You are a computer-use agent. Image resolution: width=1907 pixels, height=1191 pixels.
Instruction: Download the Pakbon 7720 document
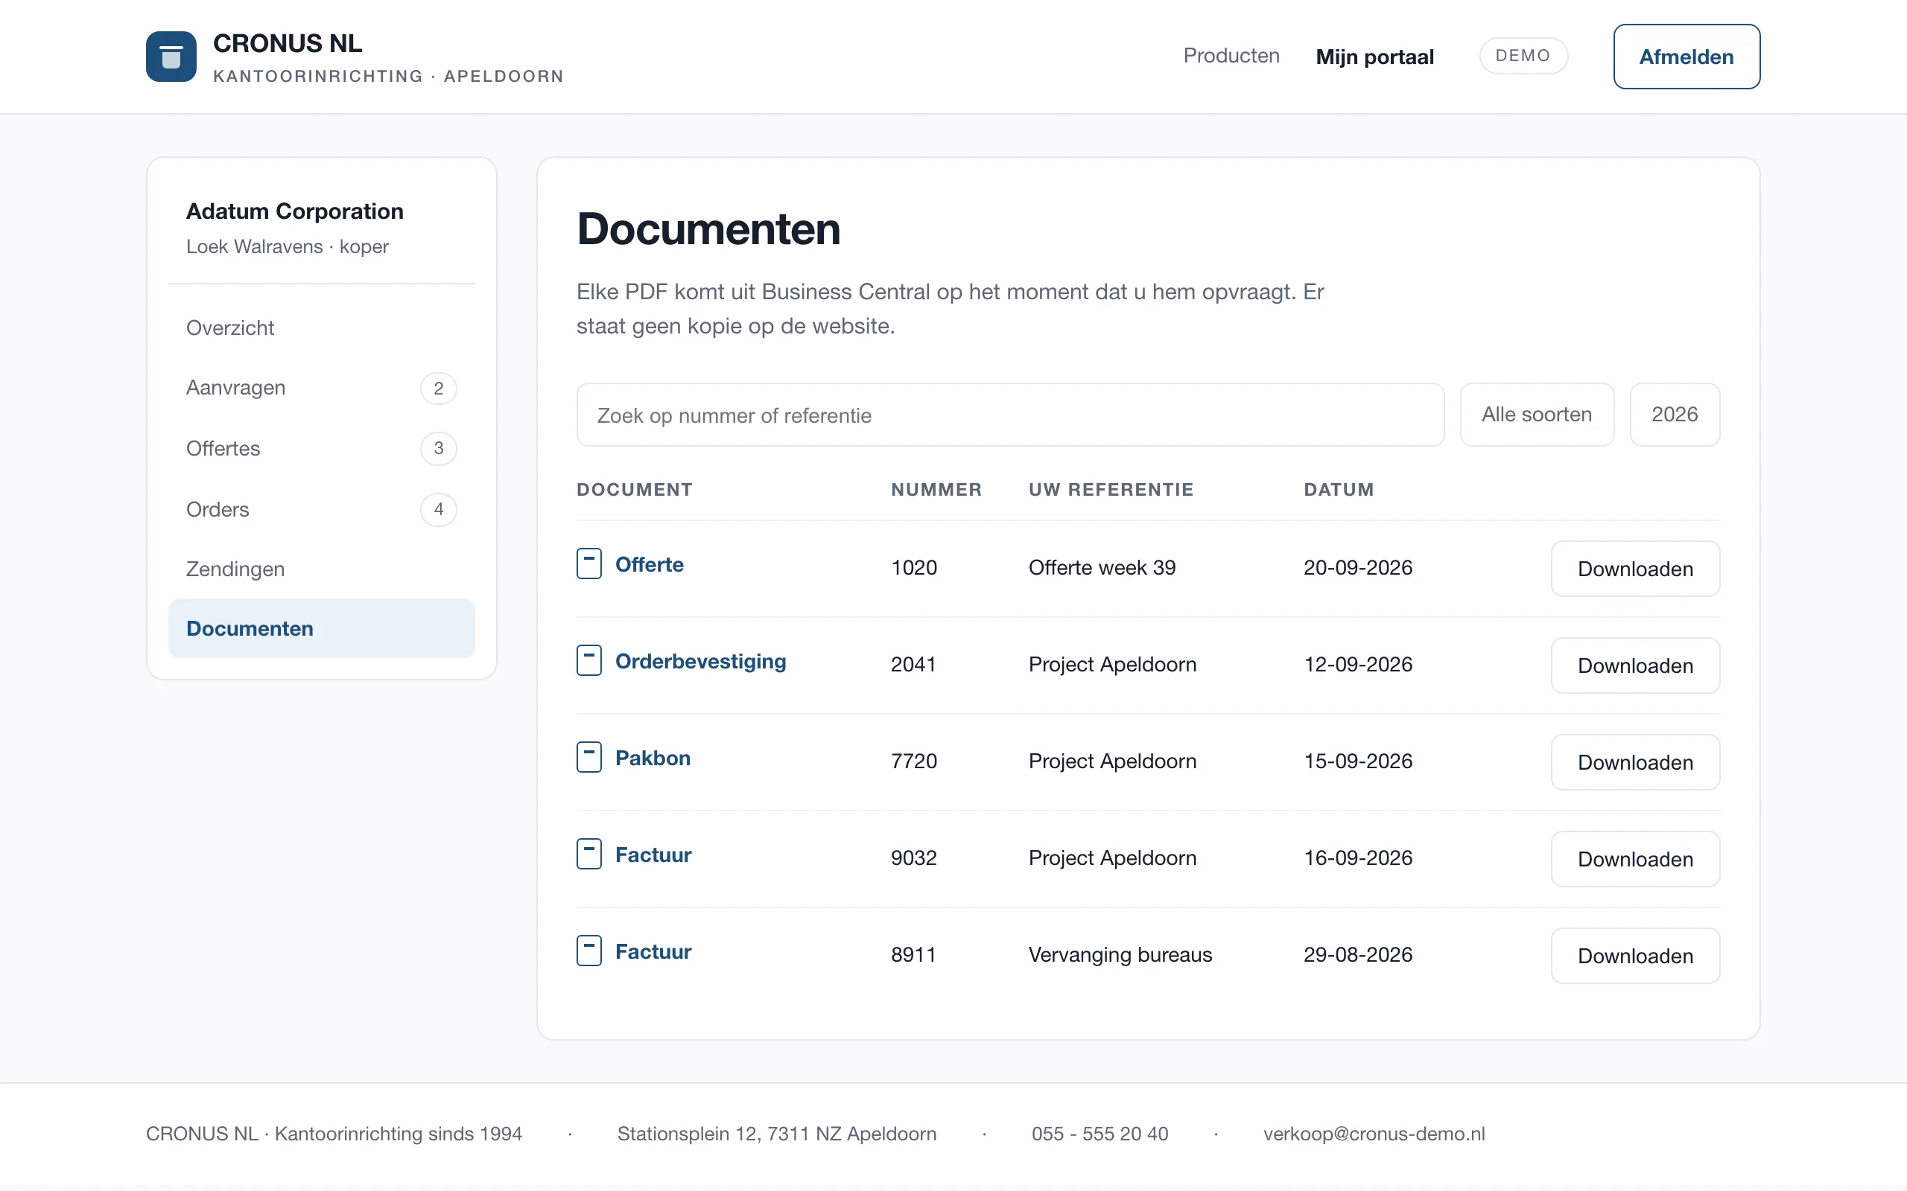pos(1635,762)
